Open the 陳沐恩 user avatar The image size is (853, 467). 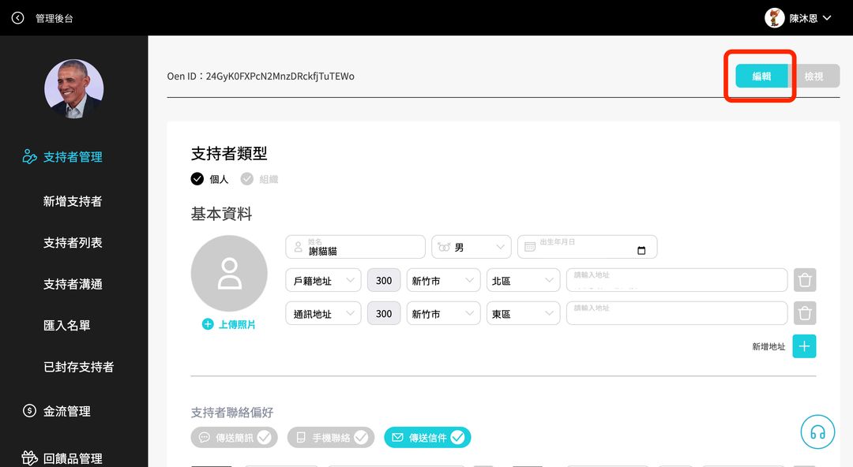774,18
